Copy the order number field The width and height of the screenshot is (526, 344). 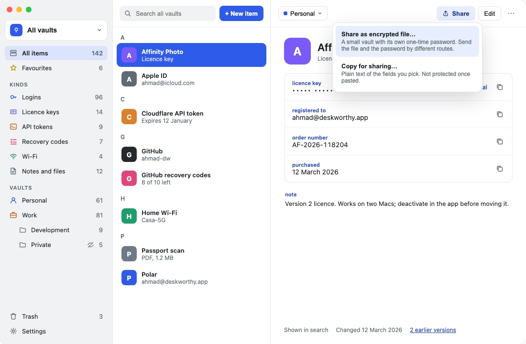tap(500, 141)
